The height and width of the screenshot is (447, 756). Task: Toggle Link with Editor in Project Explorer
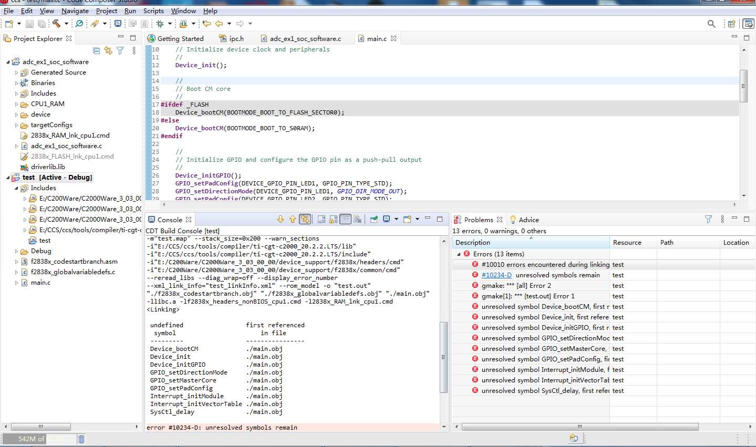[x=108, y=51]
